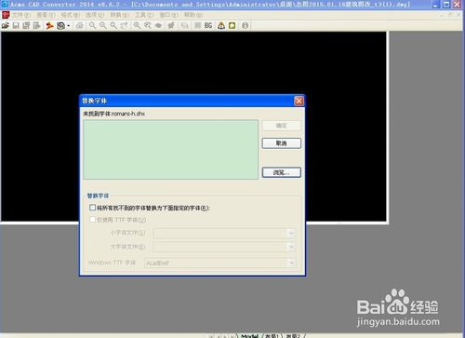Close the 替换字体 dialog

point(299,101)
